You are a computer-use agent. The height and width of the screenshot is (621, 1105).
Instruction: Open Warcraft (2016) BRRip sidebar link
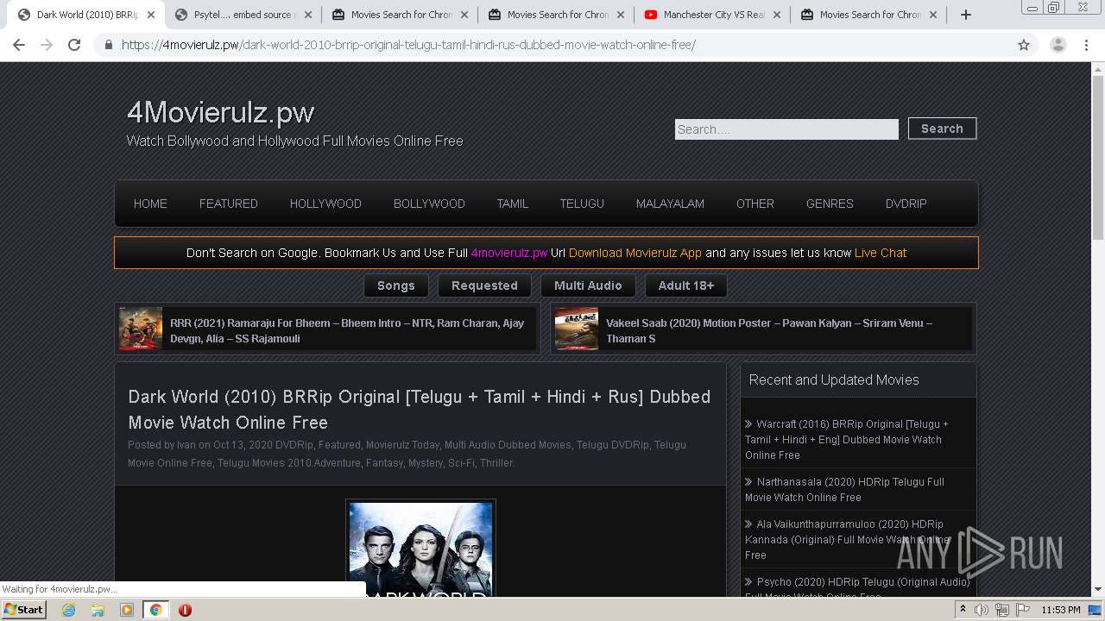pos(847,440)
